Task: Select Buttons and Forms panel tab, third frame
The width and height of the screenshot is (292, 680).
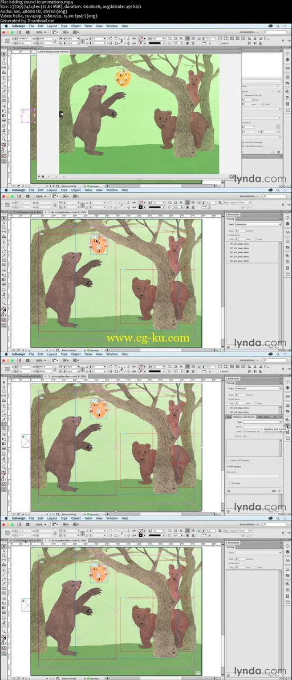Action: coord(243,416)
